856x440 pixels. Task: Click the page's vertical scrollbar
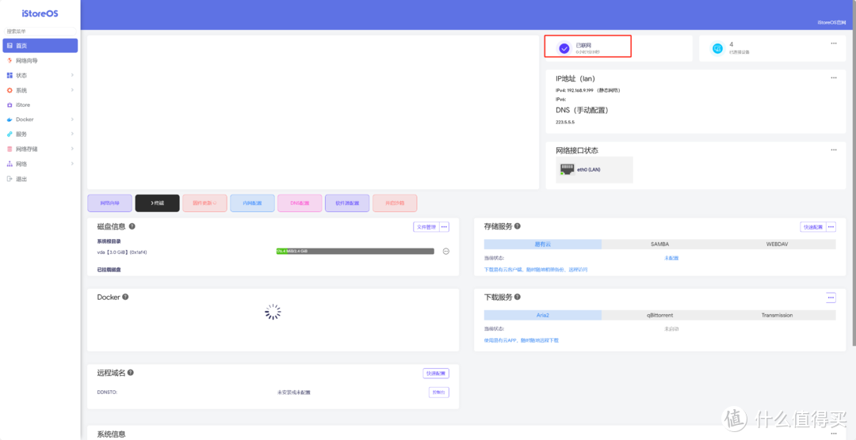click(853, 174)
